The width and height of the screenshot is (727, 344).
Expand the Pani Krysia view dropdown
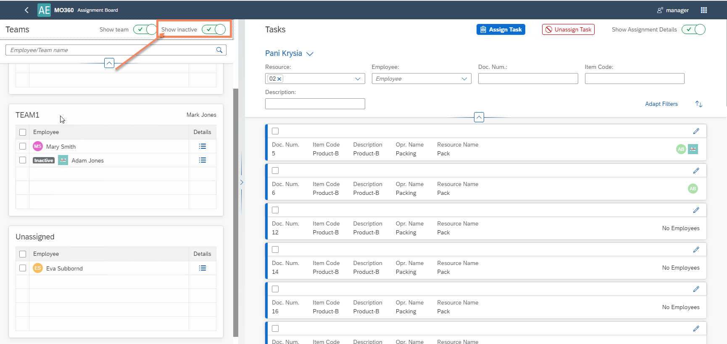pos(310,54)
